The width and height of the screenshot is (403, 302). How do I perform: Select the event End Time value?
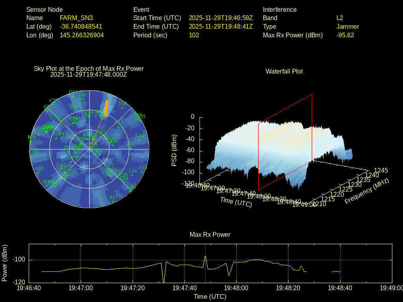tap(221, 27)
